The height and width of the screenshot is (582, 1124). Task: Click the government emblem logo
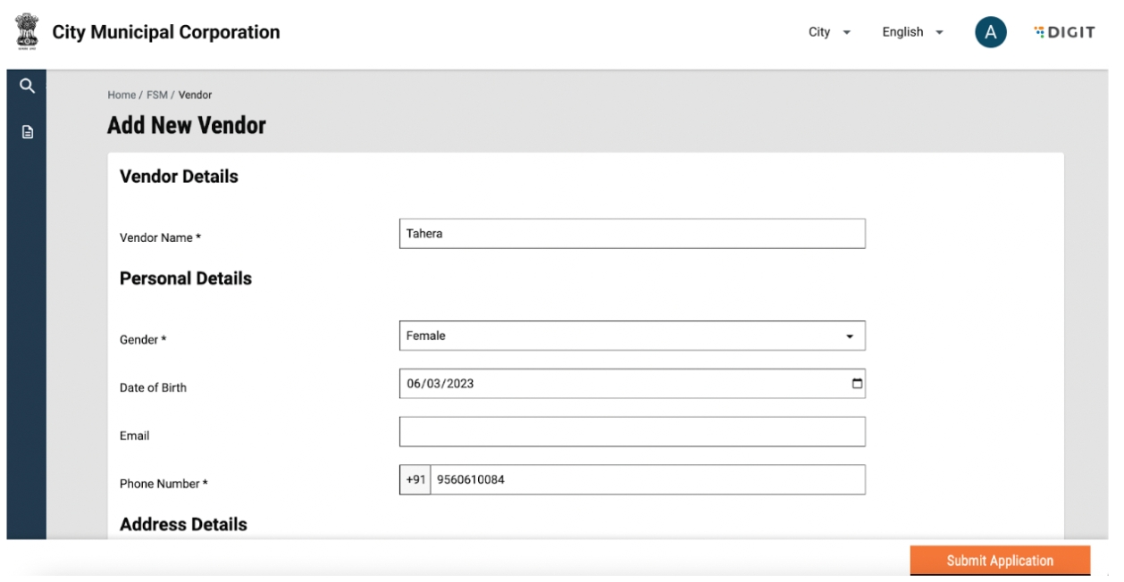pyautogui.click(x=23, y=32)
